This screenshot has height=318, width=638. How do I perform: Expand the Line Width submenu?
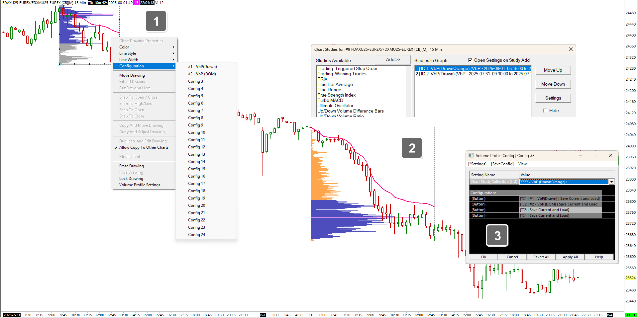(x=144, y=60)
